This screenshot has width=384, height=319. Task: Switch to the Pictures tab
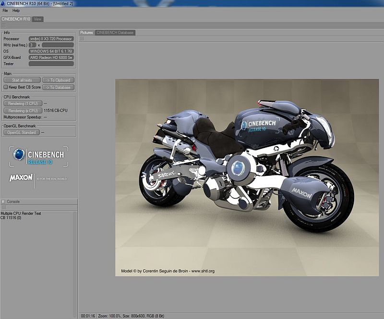[87, 33]
